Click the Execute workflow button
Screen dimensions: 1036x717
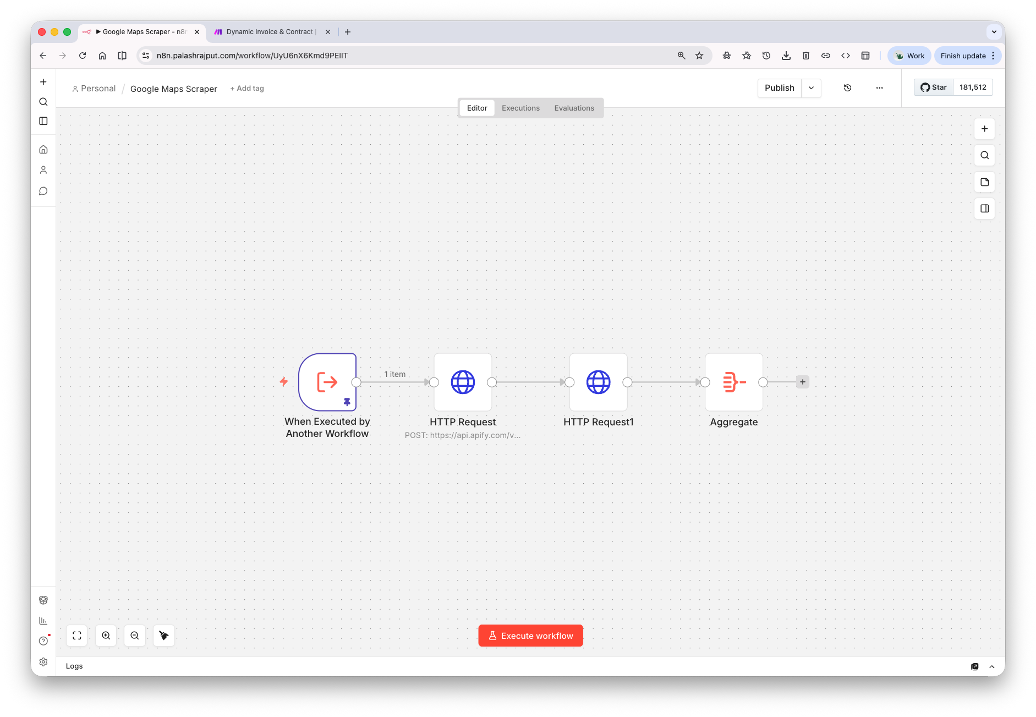pos(530,636)
